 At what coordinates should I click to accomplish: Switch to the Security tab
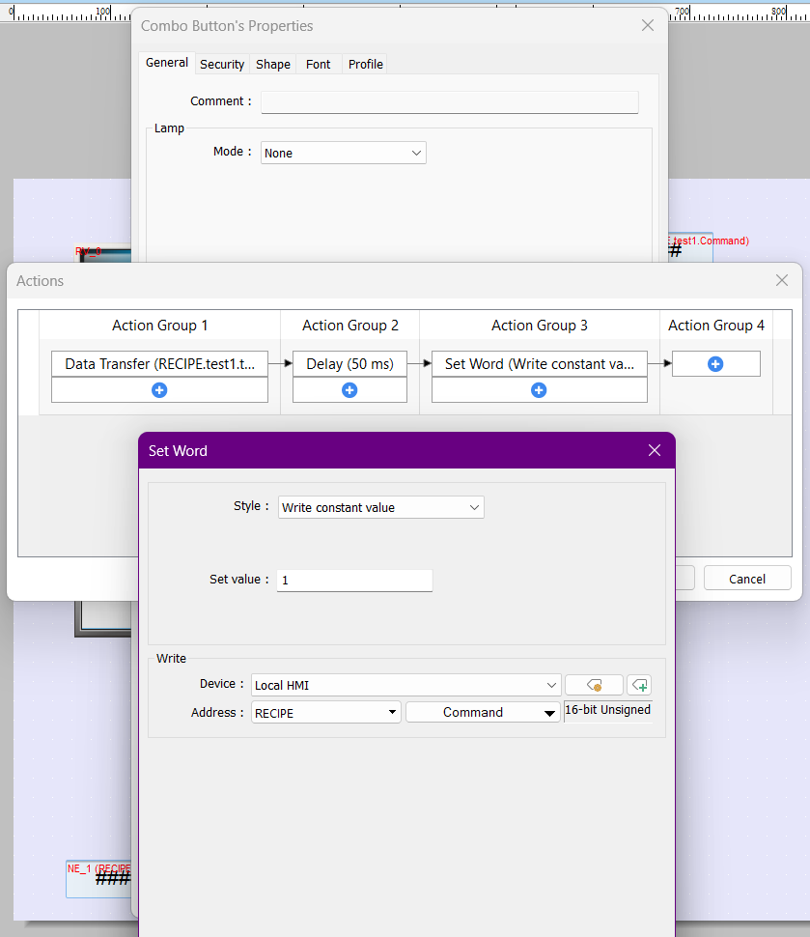click(222, 64)
